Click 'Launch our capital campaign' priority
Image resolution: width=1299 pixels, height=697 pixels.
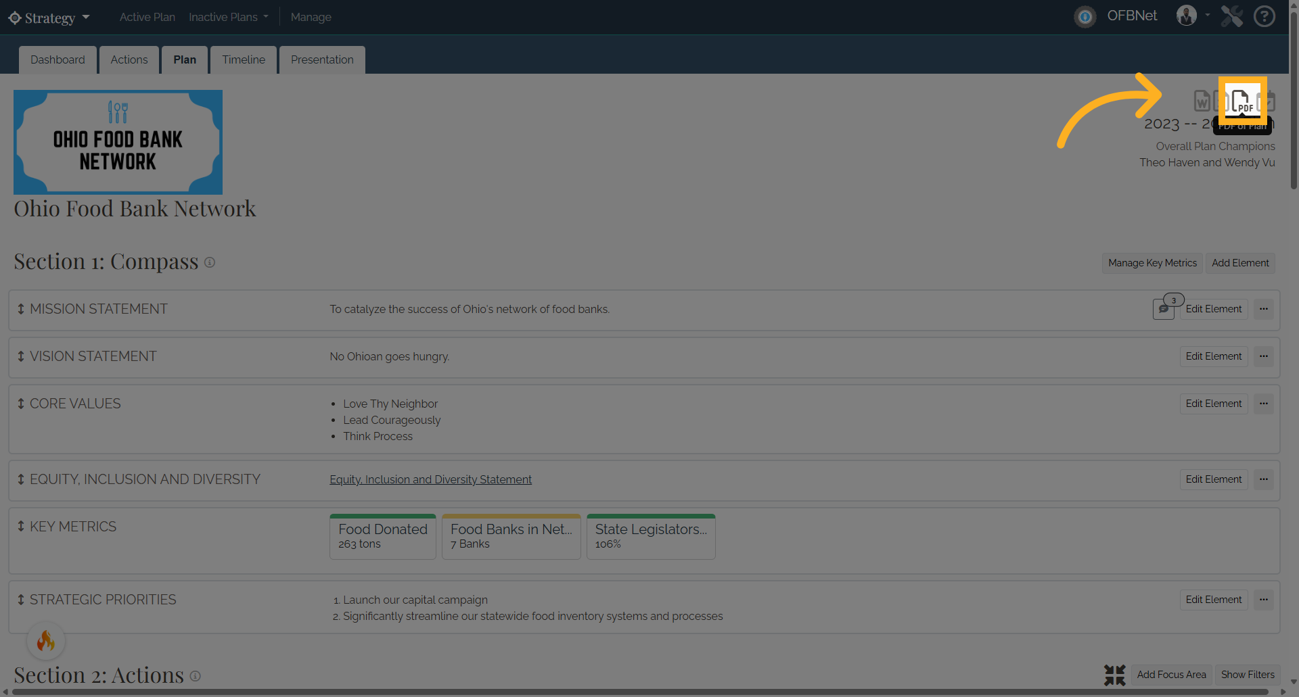pyautogui.click(x=415, y=600)
